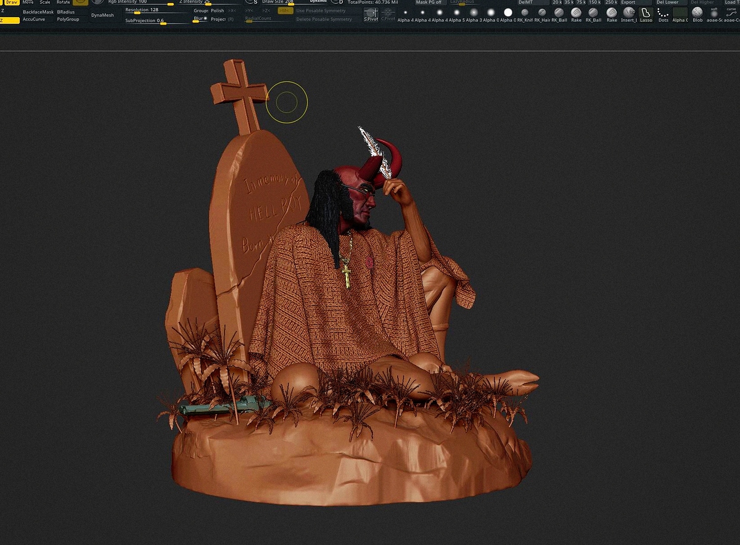Click the 75 k decimation preset
This screenshot has height=545, width=740.
[x=581, y=2]
